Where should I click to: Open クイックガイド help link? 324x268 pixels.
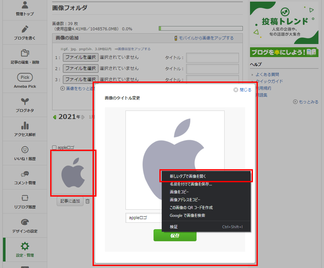coord(269,81)
